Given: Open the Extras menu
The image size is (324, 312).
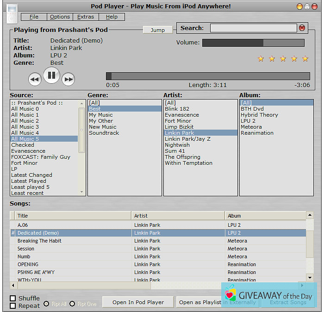Looking at the screenshot, I should 86,17.
